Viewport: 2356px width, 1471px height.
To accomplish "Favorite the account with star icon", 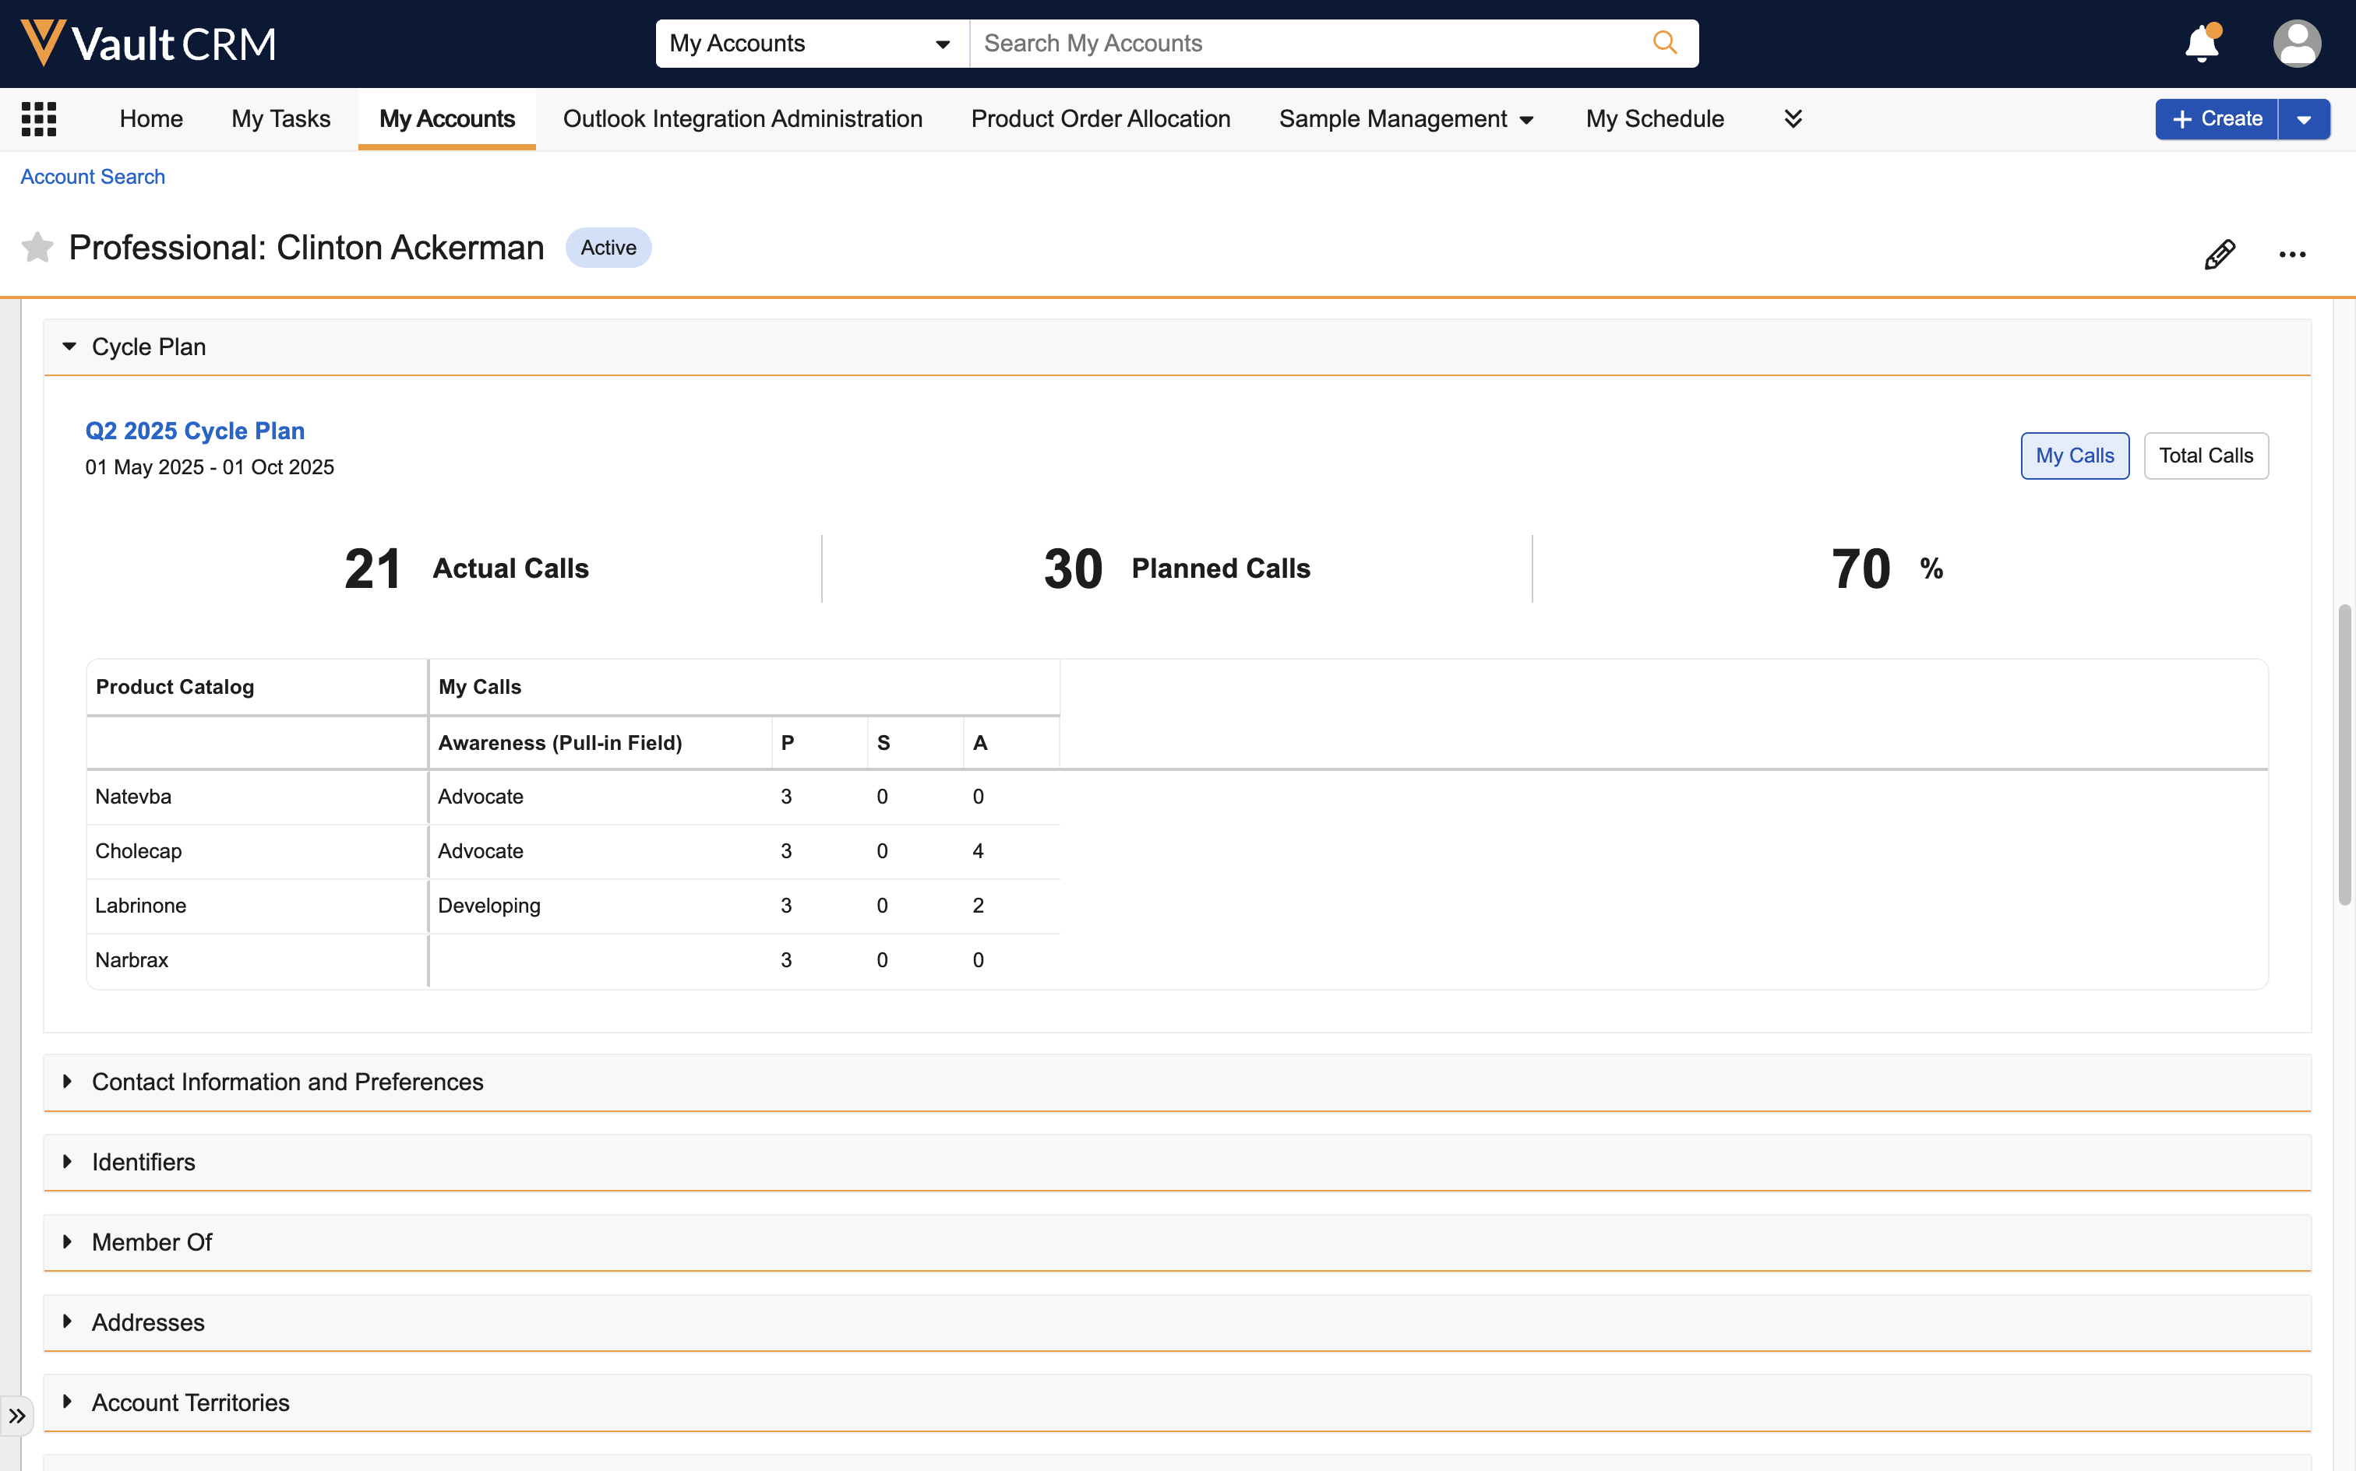I will (37, 247).
